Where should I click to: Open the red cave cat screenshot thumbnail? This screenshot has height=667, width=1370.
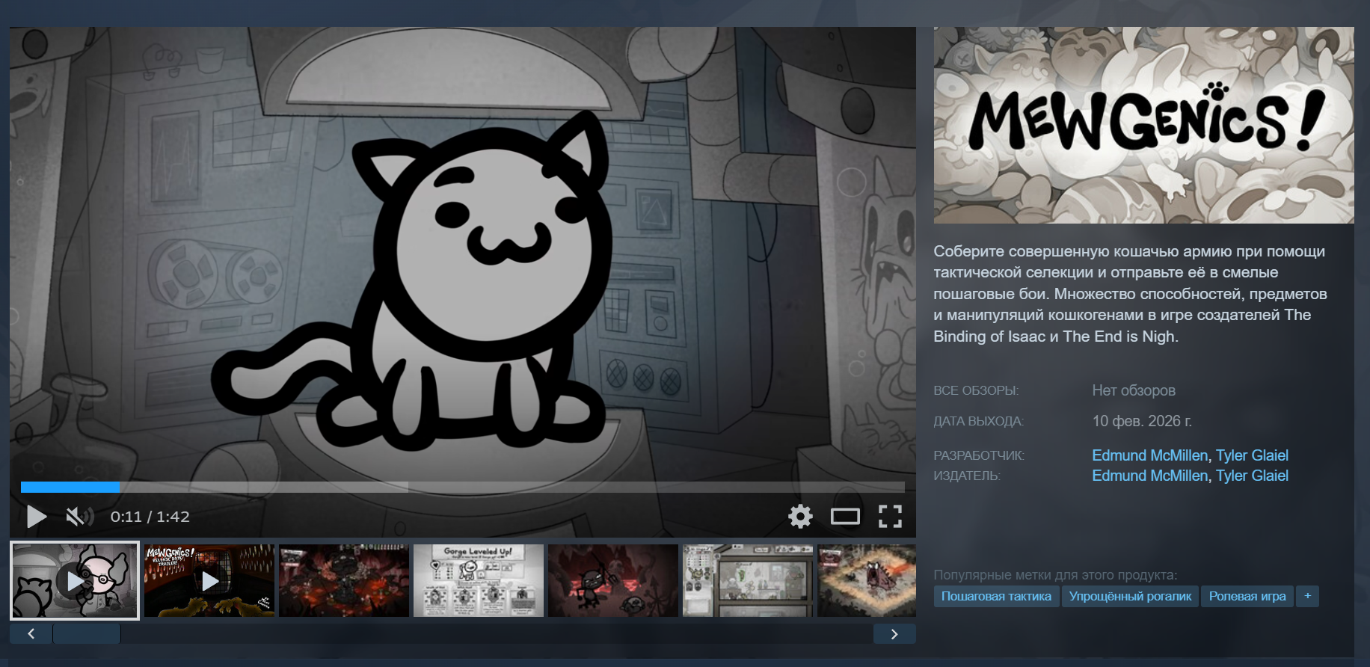(x=613, y=581)
